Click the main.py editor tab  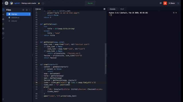38,9
